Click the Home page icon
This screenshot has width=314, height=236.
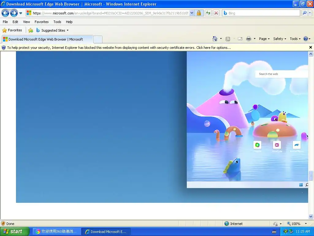coord(215,39)
